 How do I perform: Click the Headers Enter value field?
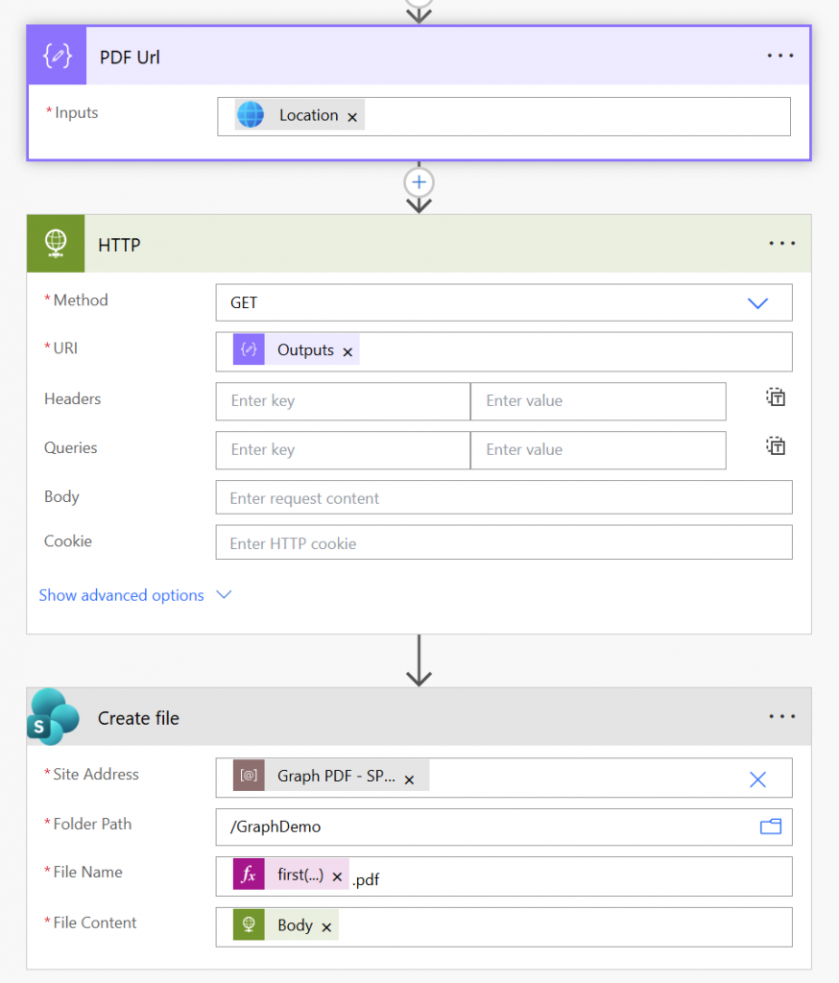(598, 401)
